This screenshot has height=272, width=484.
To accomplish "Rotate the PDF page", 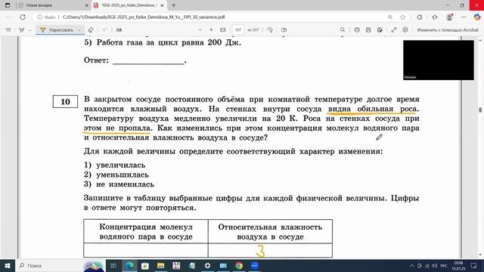I will tap(270, 30).
